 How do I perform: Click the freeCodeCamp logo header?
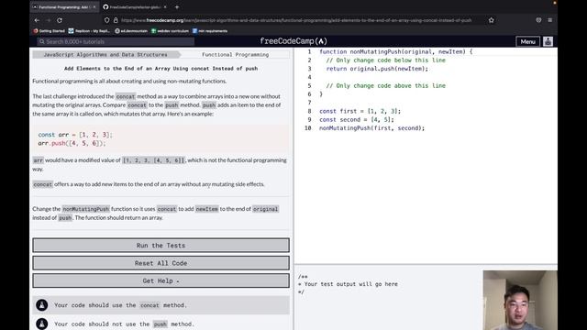(293, 41)
